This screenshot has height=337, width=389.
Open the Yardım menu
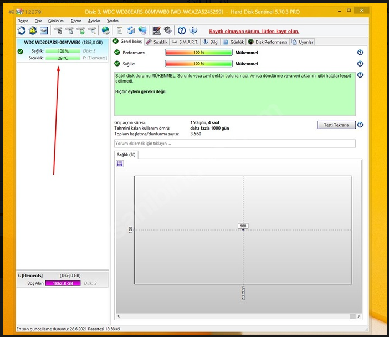point(112,21)
